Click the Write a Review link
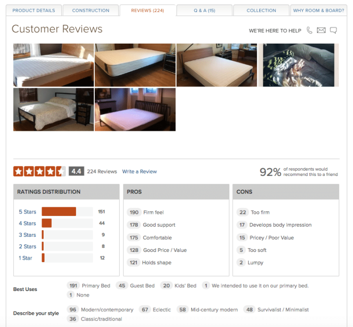353x327 pixels. (x=139, y=171)
